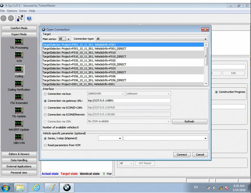Select Connection via ICOM/D-CAN radio button

[45, 108]
